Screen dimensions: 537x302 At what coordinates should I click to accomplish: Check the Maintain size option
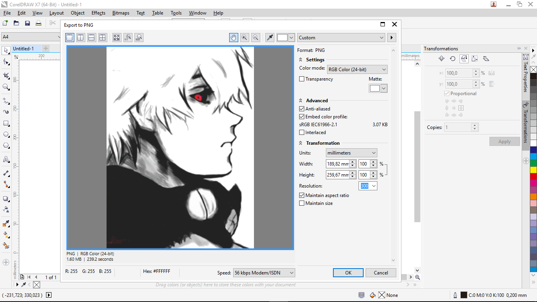tap(302, 203)
